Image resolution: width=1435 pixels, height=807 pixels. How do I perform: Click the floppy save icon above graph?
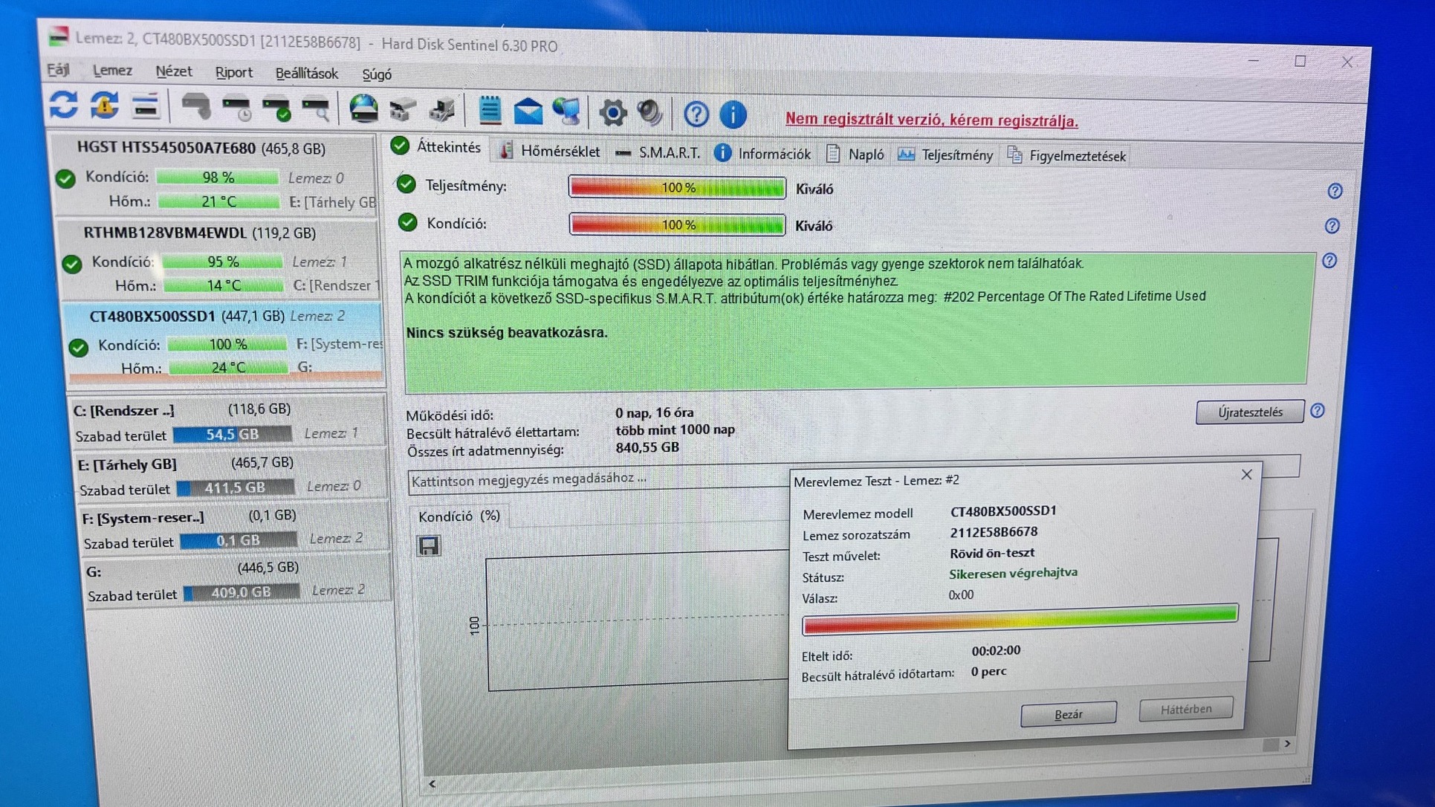[x=429, y=546]
